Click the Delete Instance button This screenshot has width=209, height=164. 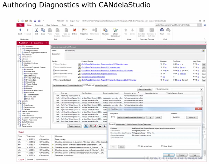(x=74, y=126)
